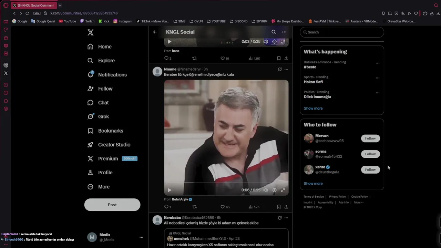Search within the KNGL Social community

point(274,32)
